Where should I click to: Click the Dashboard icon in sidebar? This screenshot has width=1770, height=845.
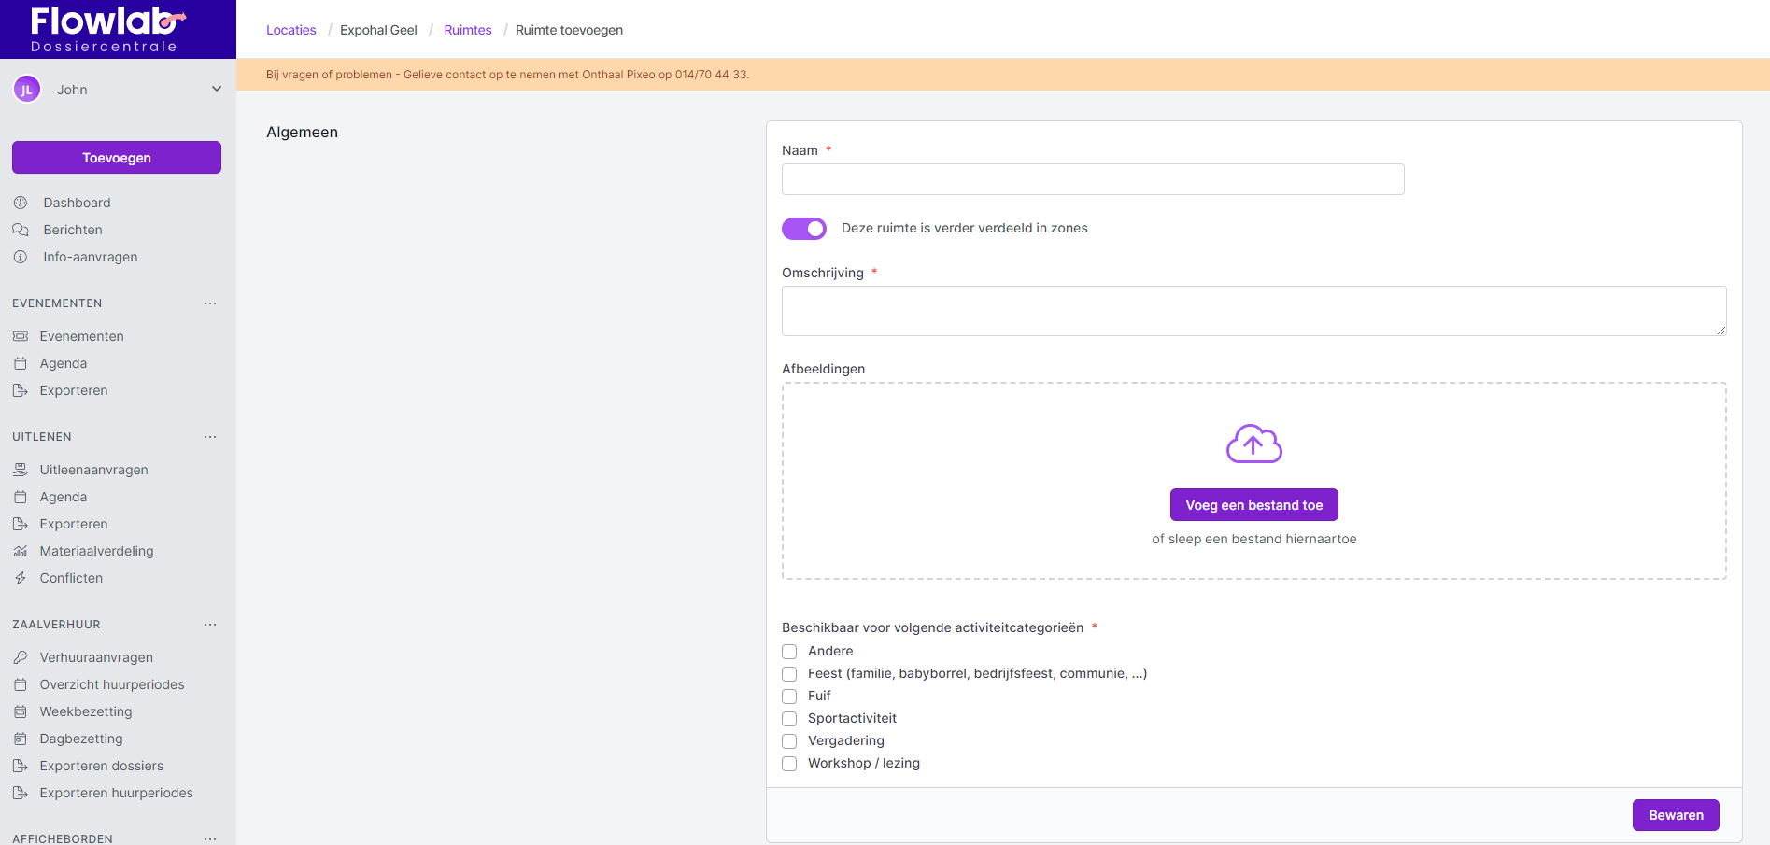tap(21, 203)
